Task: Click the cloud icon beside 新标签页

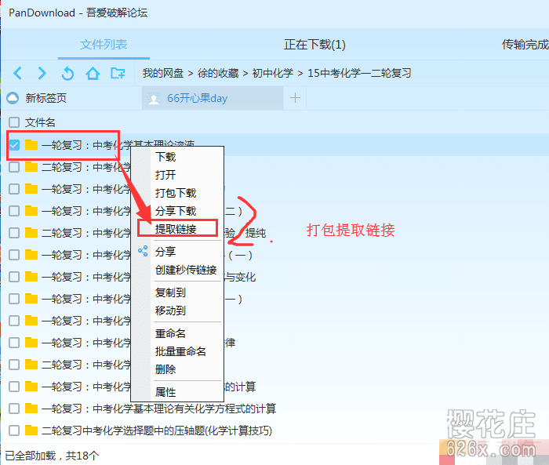Action: pyautogui.click(x=13, y=98)
